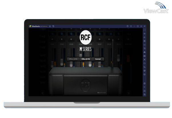Open the media folder icon
This screenshot has height=118, width=172.
point(145,63)
